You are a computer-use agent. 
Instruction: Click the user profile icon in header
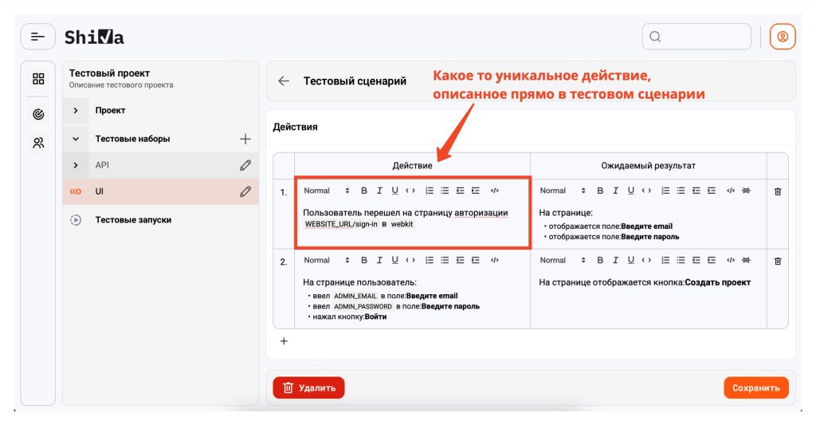[782, 37]
